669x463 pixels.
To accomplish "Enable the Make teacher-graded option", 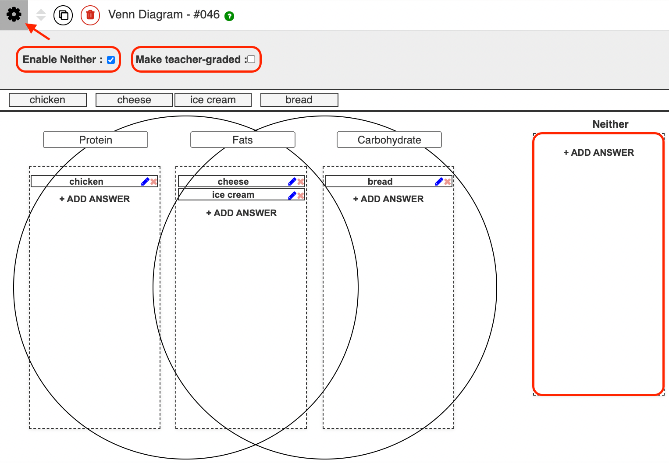I will tap(251, 59).
